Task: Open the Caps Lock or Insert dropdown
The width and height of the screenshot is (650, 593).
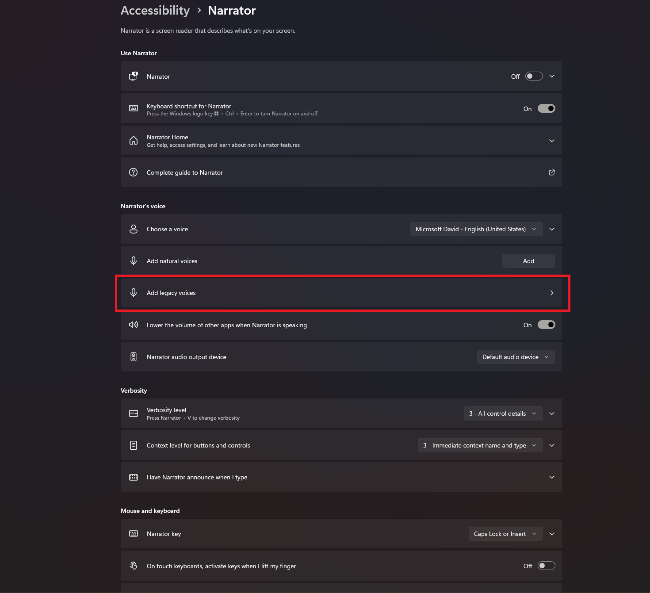Action: [x=505, y=534]
